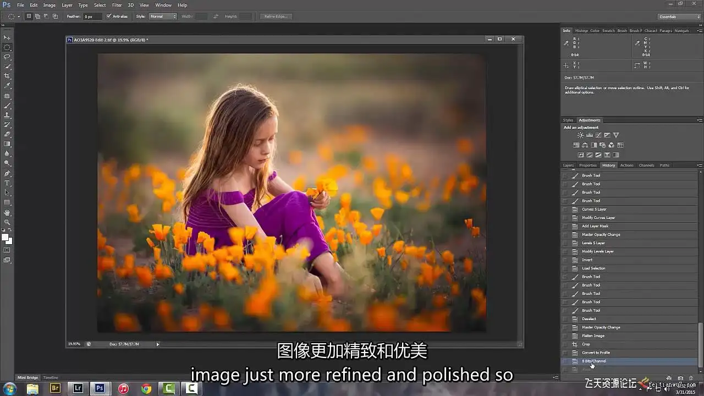Select the History Brush tool
704x396 pixels.
[x=7, y=125]
